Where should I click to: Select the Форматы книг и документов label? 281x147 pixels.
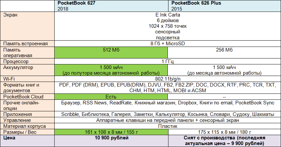[27, 88]
